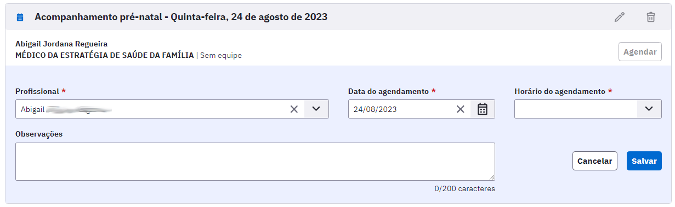The height and width of the screenshot is (207, 675).
Task: Click the Cancelar button
Action: point(595,161)
